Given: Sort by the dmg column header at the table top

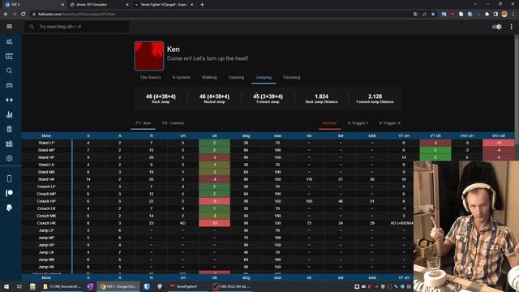Looking at the screenshot, I should [246, 135].
